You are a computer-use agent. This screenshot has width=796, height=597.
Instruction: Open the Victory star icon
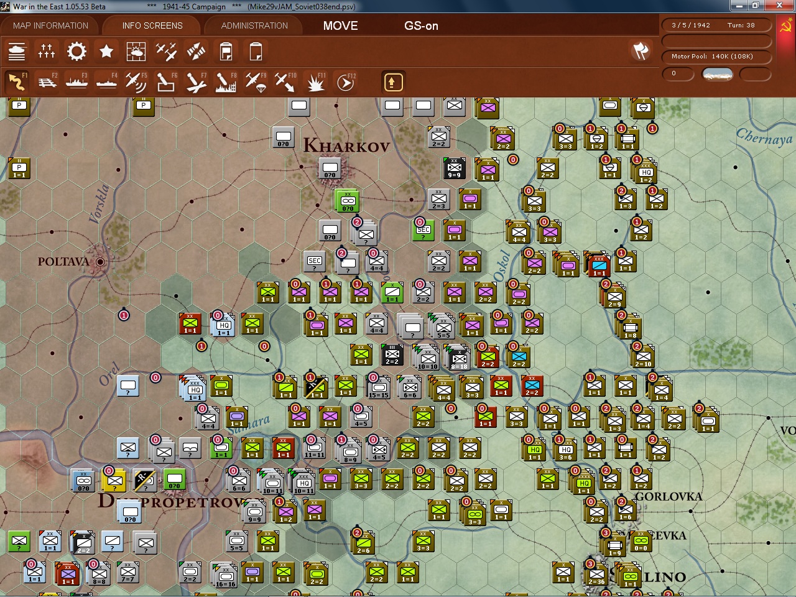[106, 51]
